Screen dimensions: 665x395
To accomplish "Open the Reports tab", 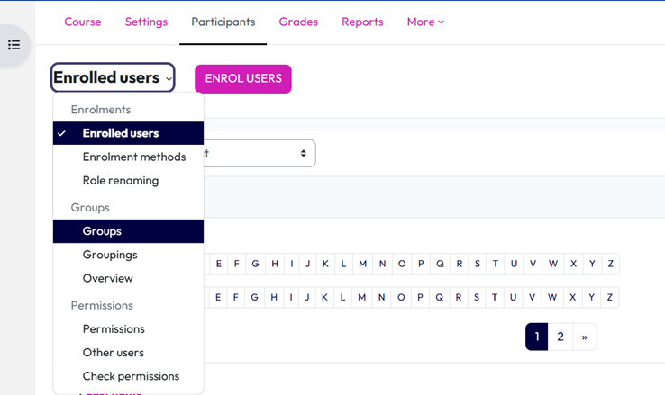I will tap(362, 22).
